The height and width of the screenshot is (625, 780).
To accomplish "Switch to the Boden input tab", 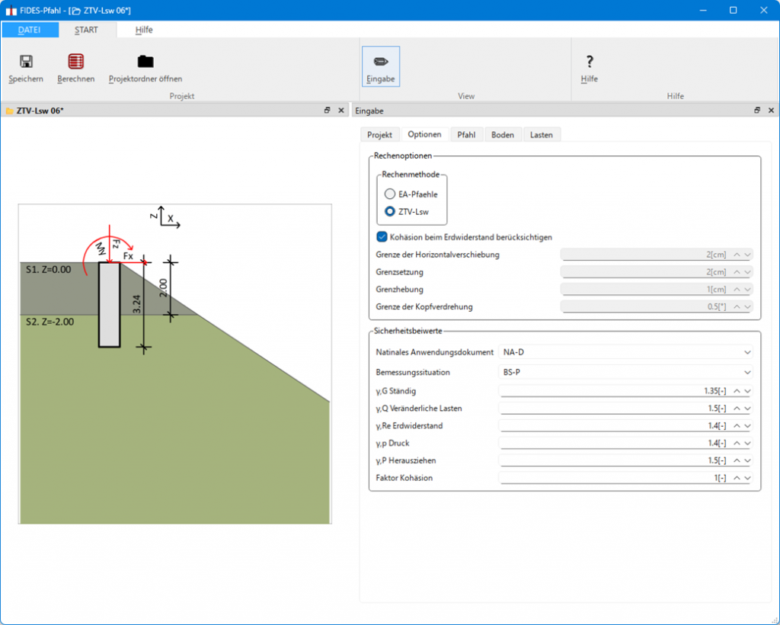I will (503, 135).
